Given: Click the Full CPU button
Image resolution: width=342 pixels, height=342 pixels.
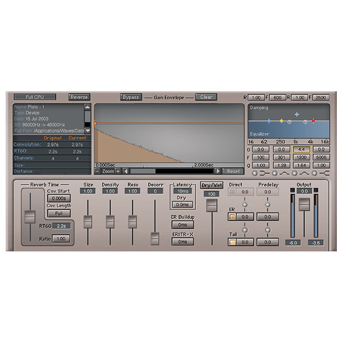Looking at the screenshot, I should [35, 97].
